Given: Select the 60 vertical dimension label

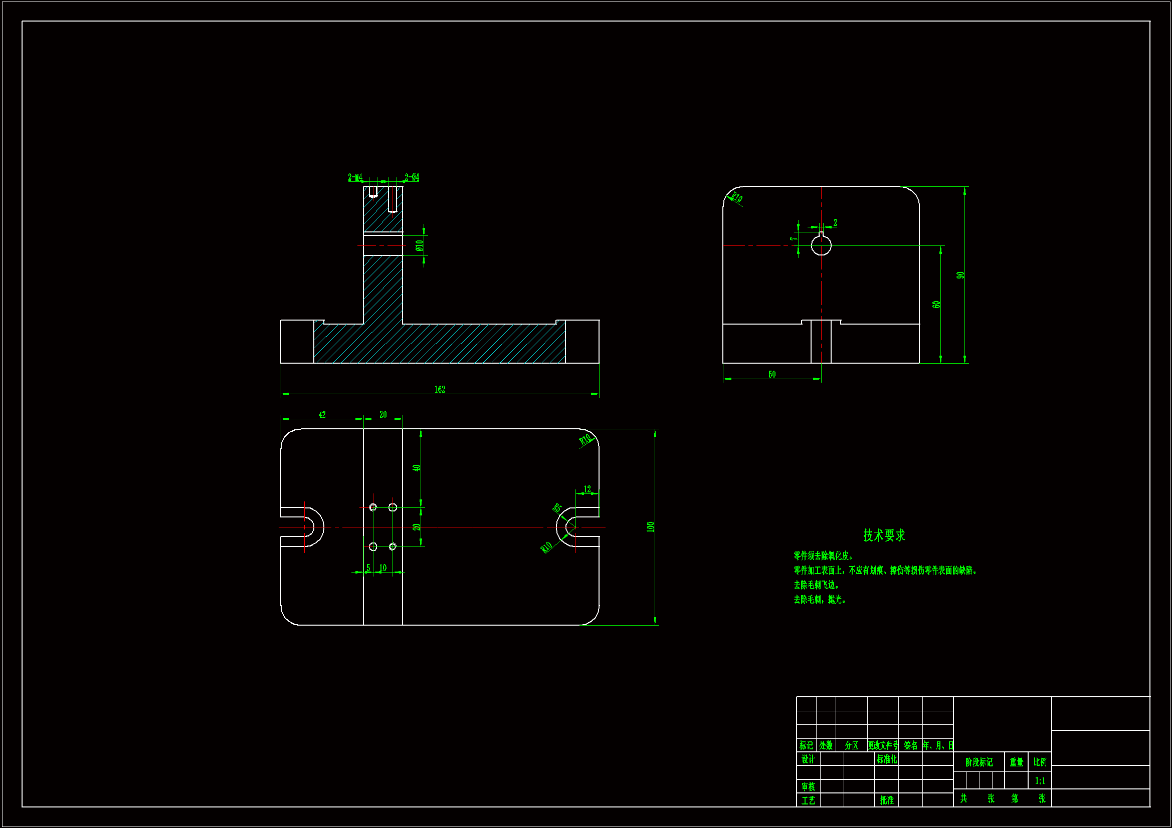Looking at the screenshot, I should coord(936,304).
